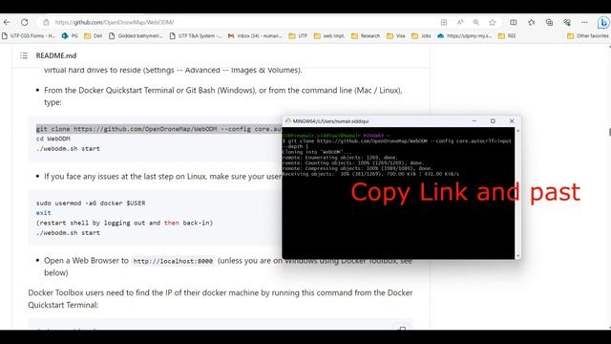Activate the read aloud icon

(x=460, y=22)
